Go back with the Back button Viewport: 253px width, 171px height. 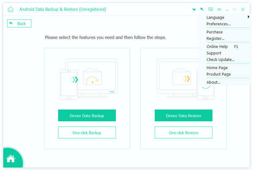(19, 24)
